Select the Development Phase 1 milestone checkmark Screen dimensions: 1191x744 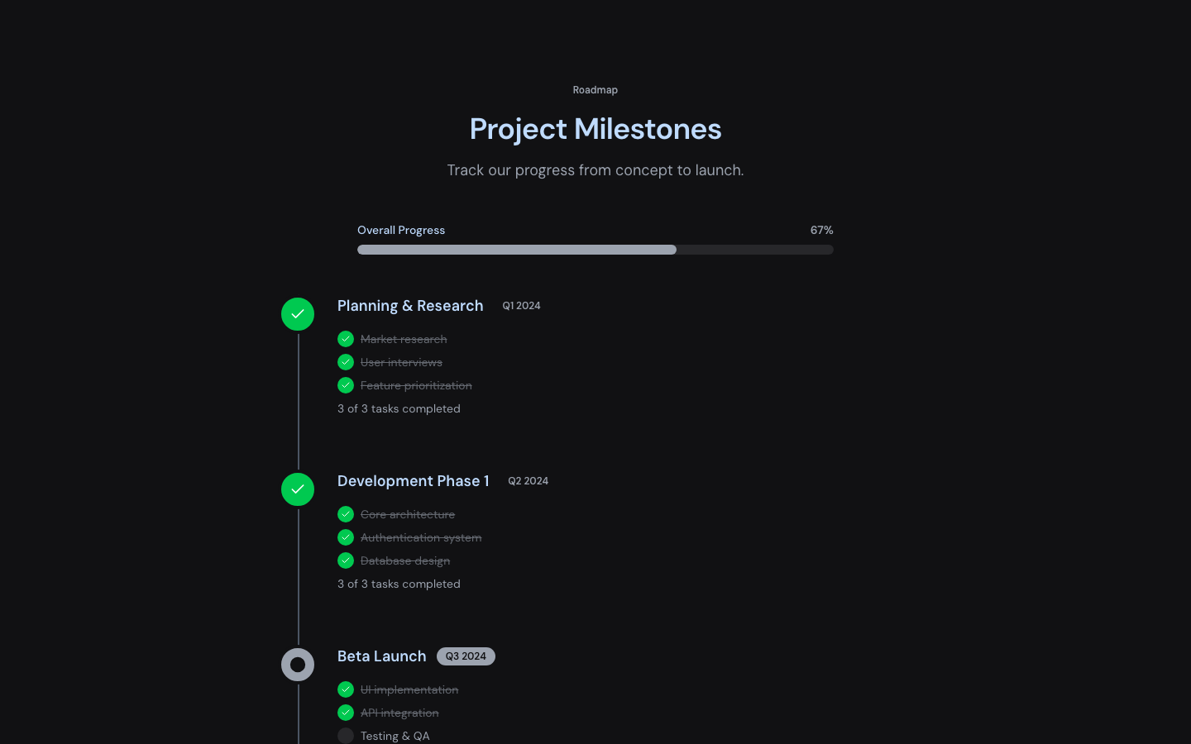tap(298, 489)
